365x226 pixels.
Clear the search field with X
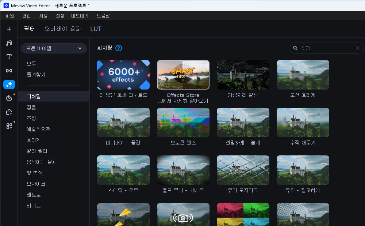click(x=358, y=48)
